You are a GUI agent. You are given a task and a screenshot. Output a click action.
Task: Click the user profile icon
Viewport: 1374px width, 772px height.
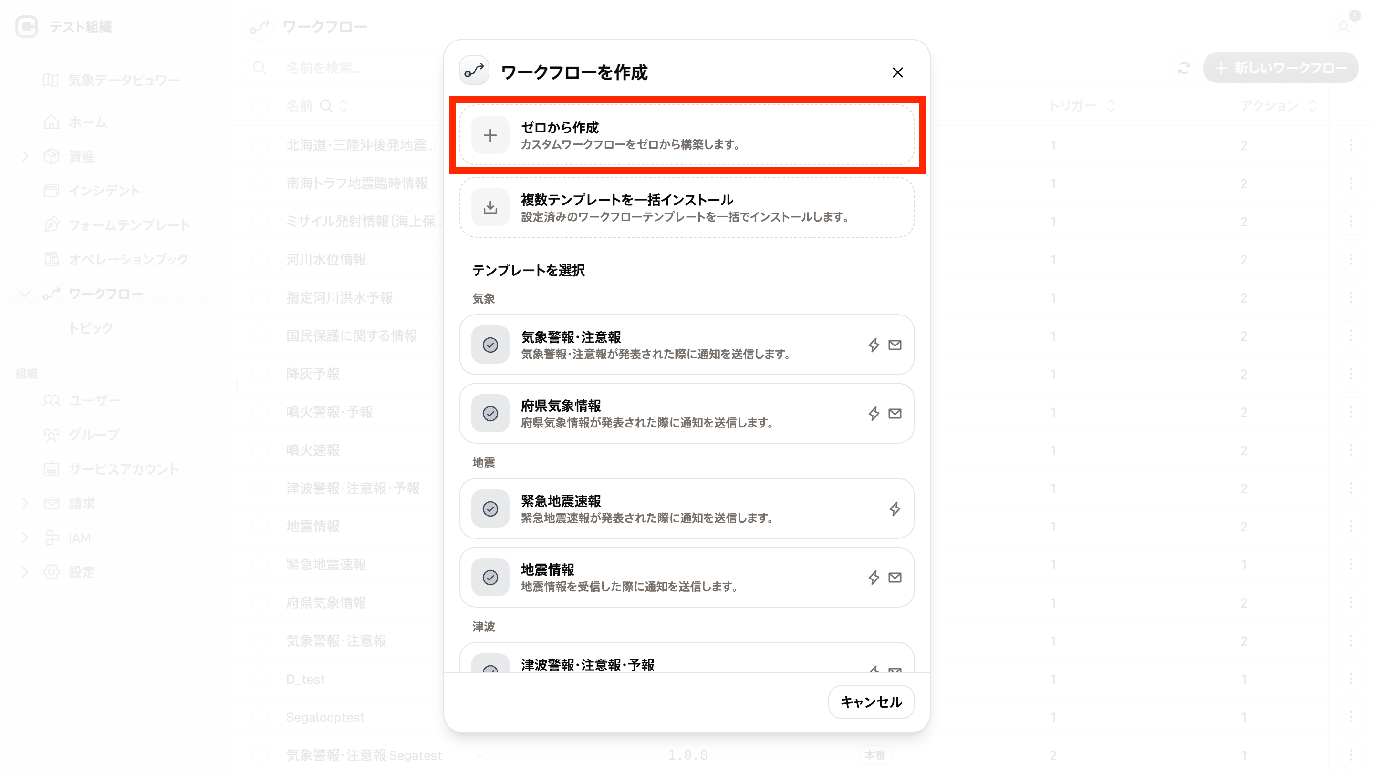point(1343,27)
